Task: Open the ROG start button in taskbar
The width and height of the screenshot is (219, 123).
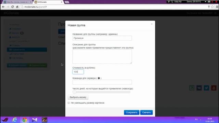Action: (x=5, y=120)
